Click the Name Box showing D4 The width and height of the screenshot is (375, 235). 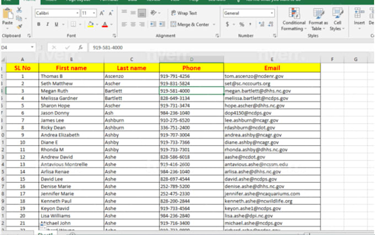(x=15, y=47)
